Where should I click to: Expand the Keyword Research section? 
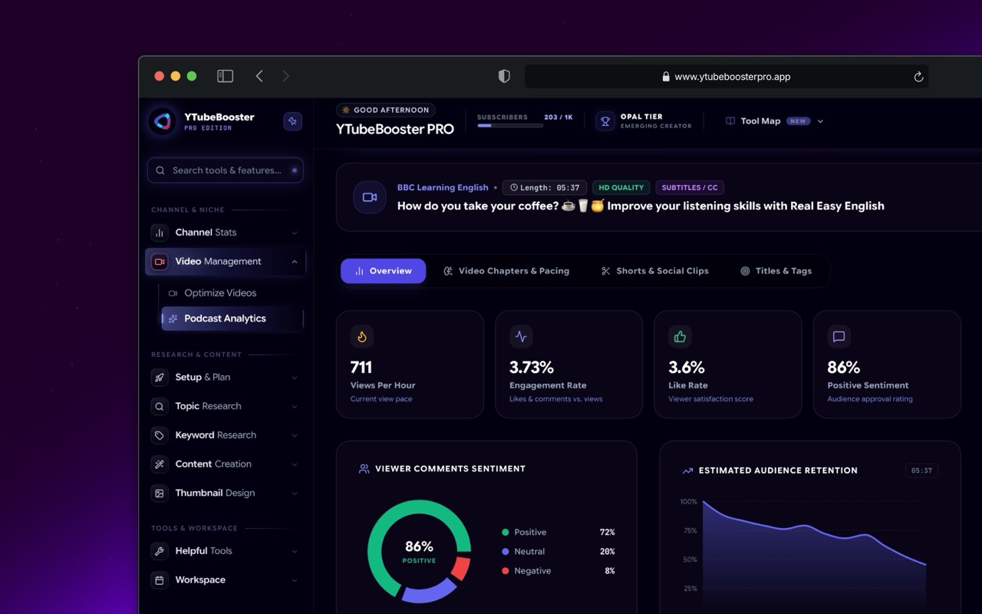click(x=295, y=435)
